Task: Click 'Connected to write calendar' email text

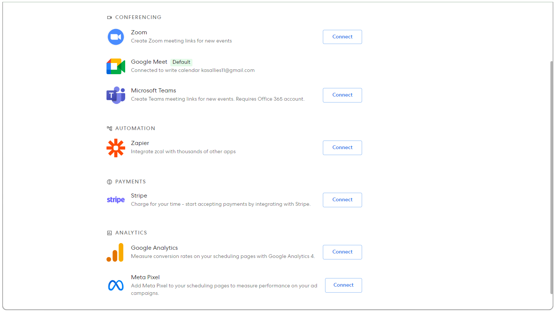Action: pyautogui.click(x=193, y=70)
